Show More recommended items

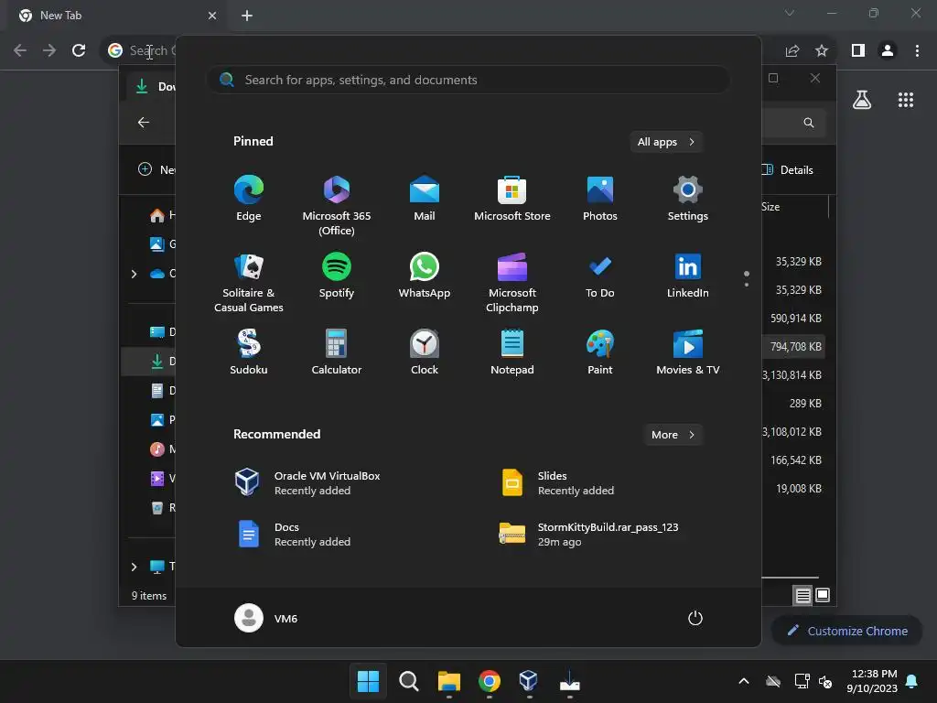673,435
